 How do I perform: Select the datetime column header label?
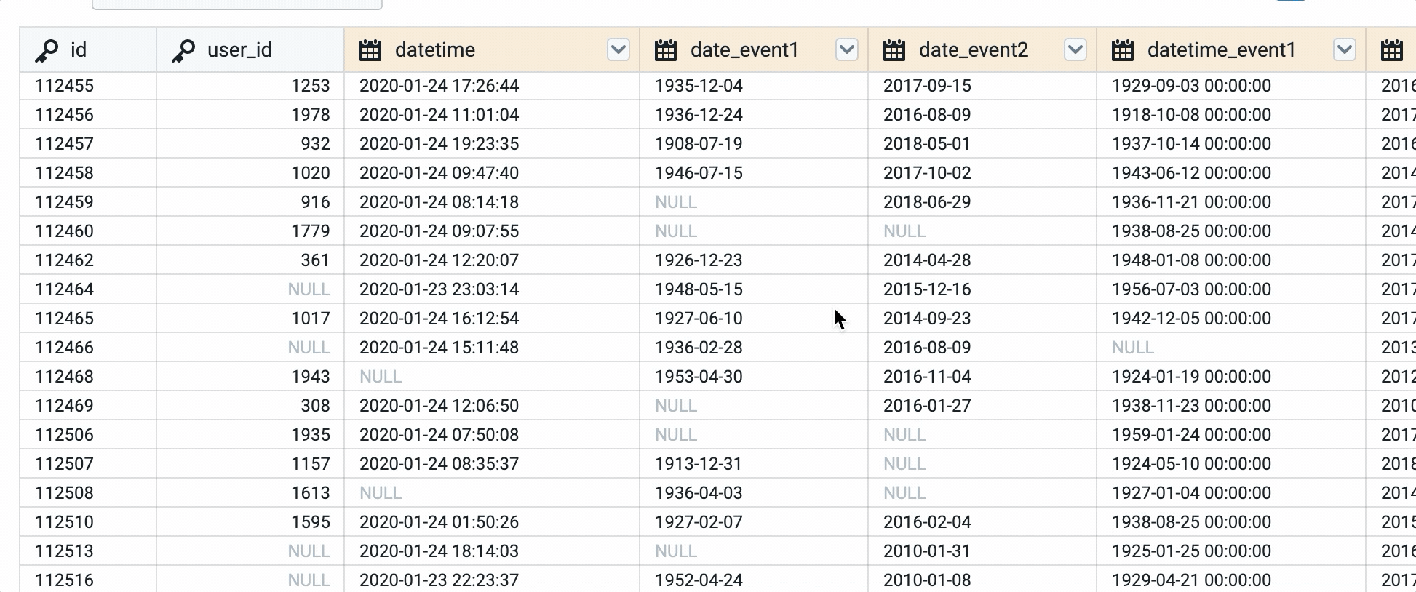(435, 50)
